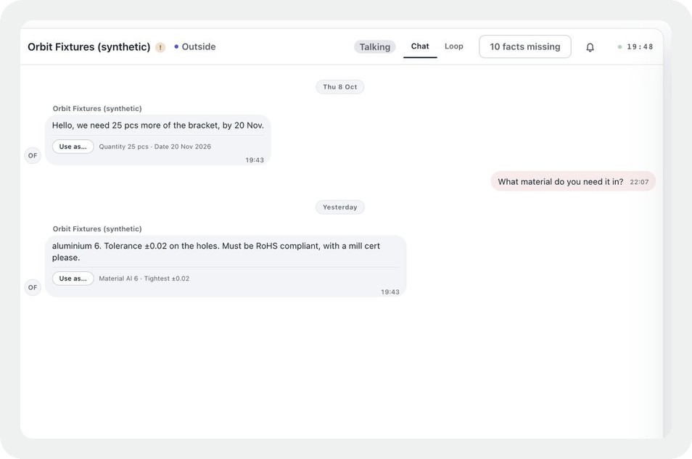Click the Talking status pill
The image size is (692, 459).
click(x=375, y=47)
